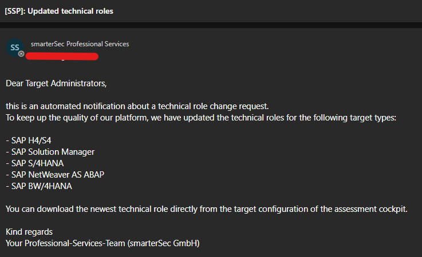Click the Kind regards closing line
Image resolution: width=422 pixels, height=257 pixels.
(x=29, y=232)
